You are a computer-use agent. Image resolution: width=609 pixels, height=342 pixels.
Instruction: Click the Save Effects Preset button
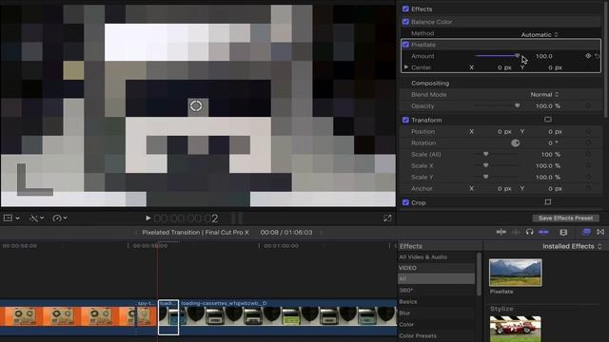click(565, 218)
